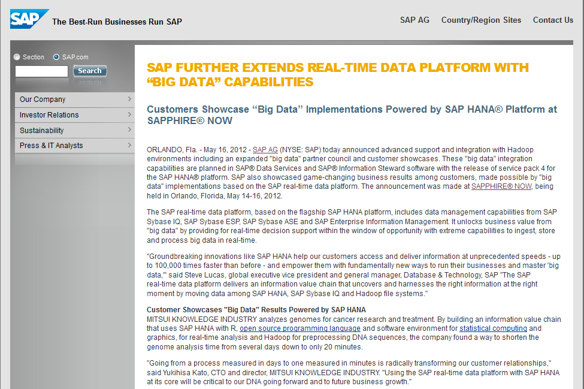Focus the search text field
Viewport: 584px width, 389px height.
click(x=41, y=71)
